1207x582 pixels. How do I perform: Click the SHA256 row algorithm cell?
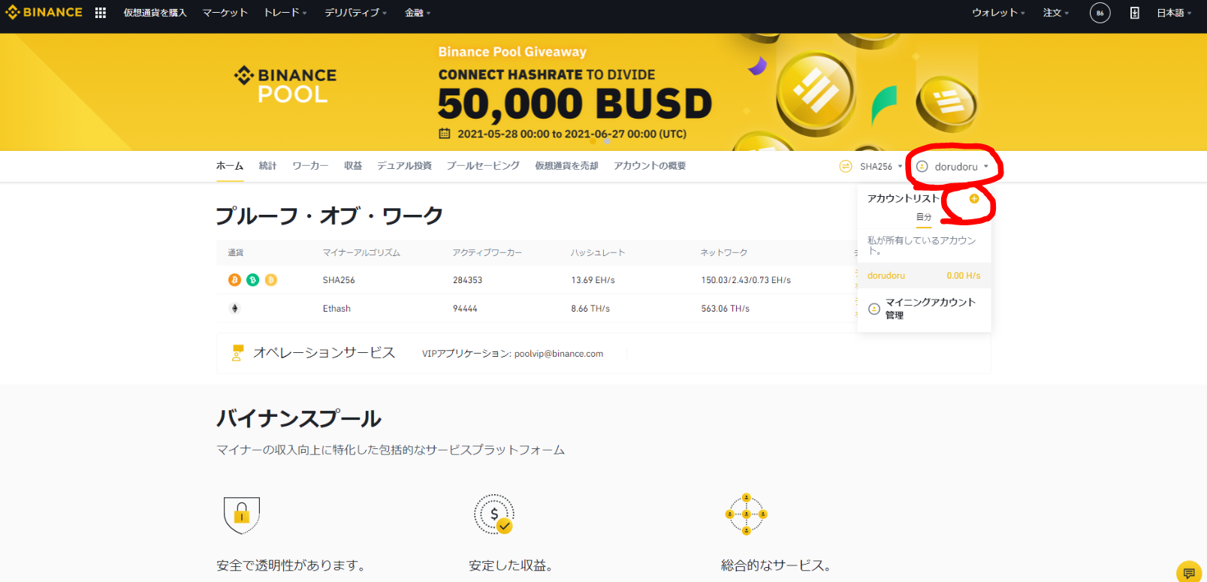coord(339,280)
